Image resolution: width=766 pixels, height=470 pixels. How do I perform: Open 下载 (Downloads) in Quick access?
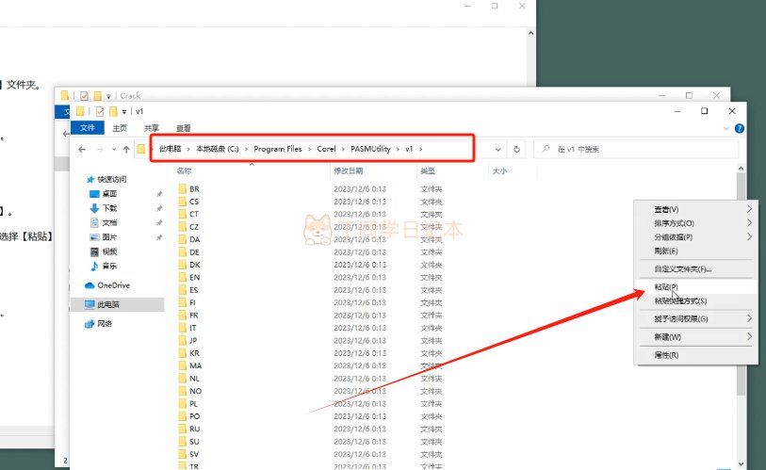[109, 208]
